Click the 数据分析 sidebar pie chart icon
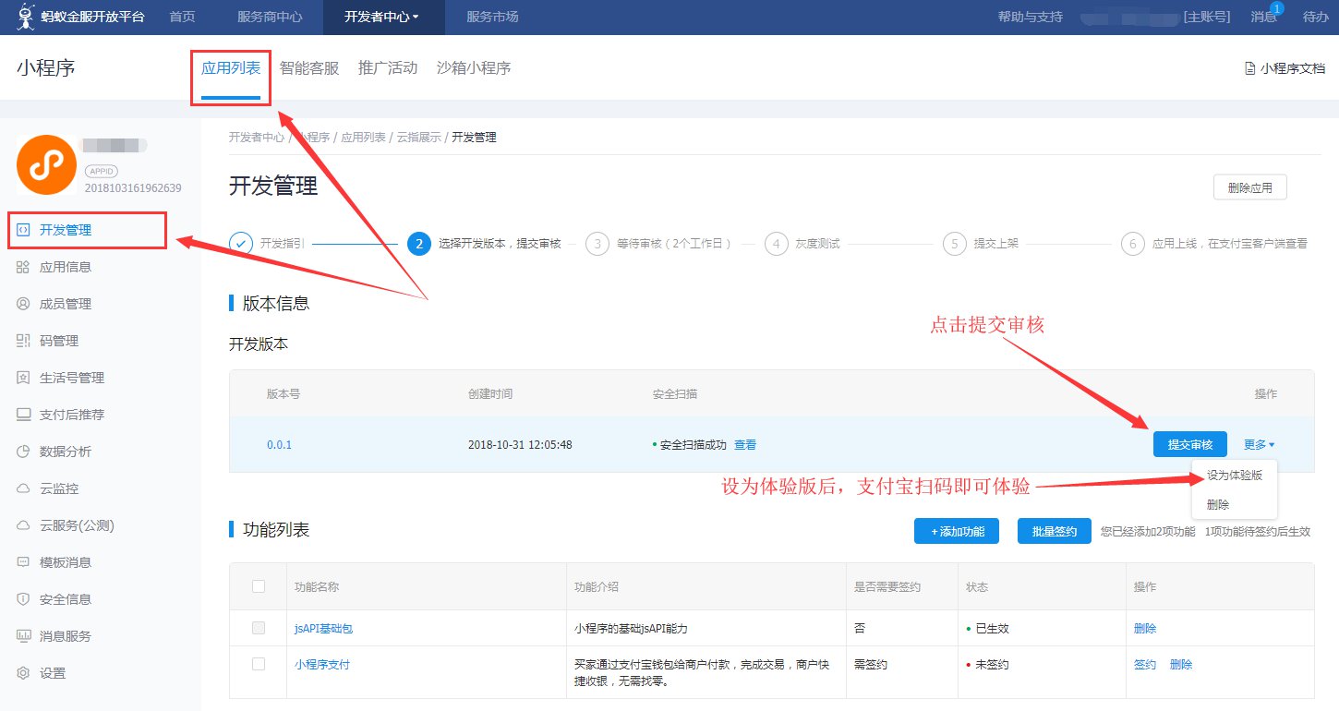Screen dimensions: 1339x711 point(24,452)
